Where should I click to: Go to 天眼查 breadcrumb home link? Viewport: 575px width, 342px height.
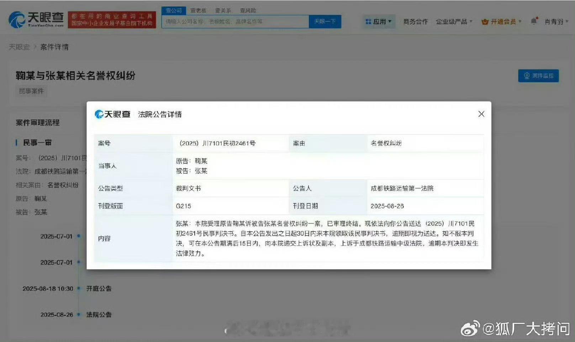pyautogui.click(x=19, y=47)
